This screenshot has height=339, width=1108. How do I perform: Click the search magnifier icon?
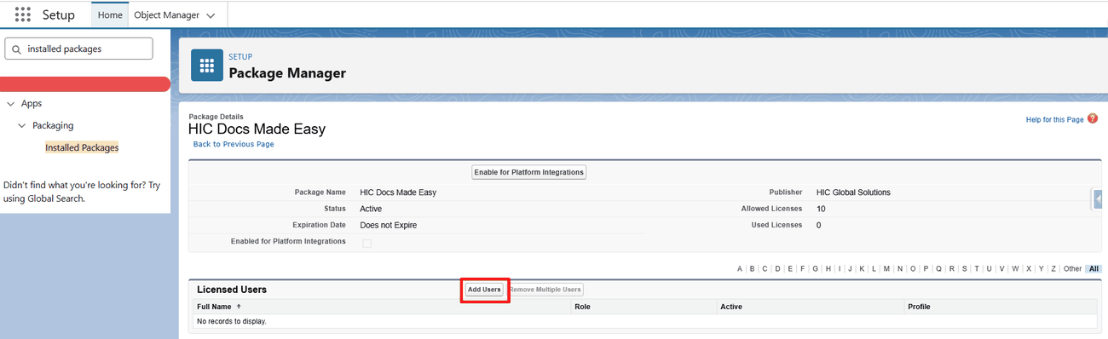[x=15, y=49]
